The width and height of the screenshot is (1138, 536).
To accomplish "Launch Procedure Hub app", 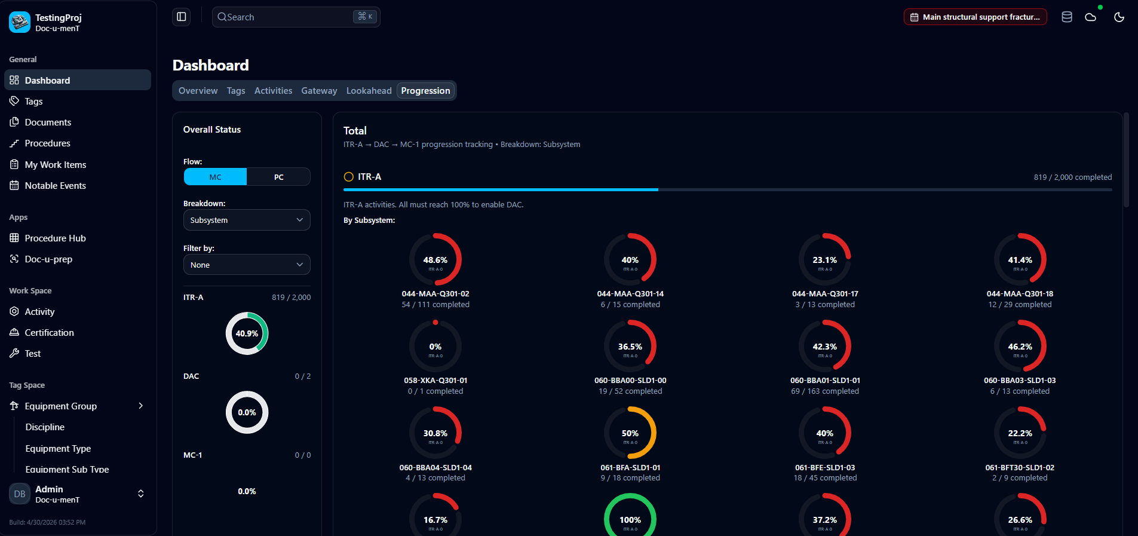I will pyautogui.click(x=78, y=238).
